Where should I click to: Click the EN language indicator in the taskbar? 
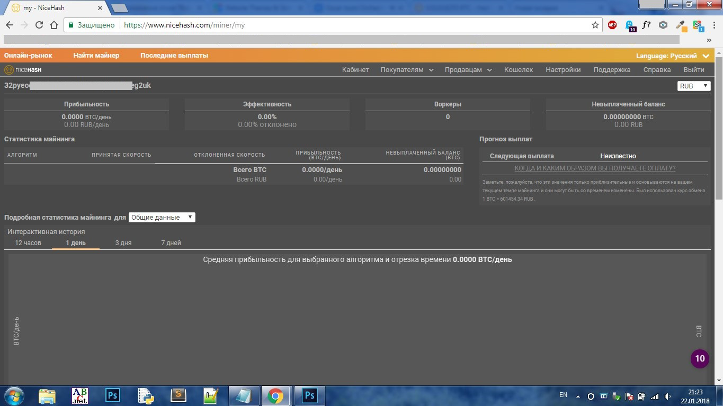coord(563,395)
